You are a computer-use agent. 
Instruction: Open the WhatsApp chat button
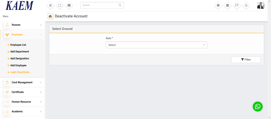[257, 107]
